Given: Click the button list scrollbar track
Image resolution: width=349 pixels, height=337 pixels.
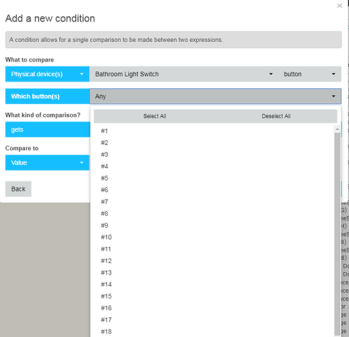Looking at the screenshot, I should click(x=337, y=234).
